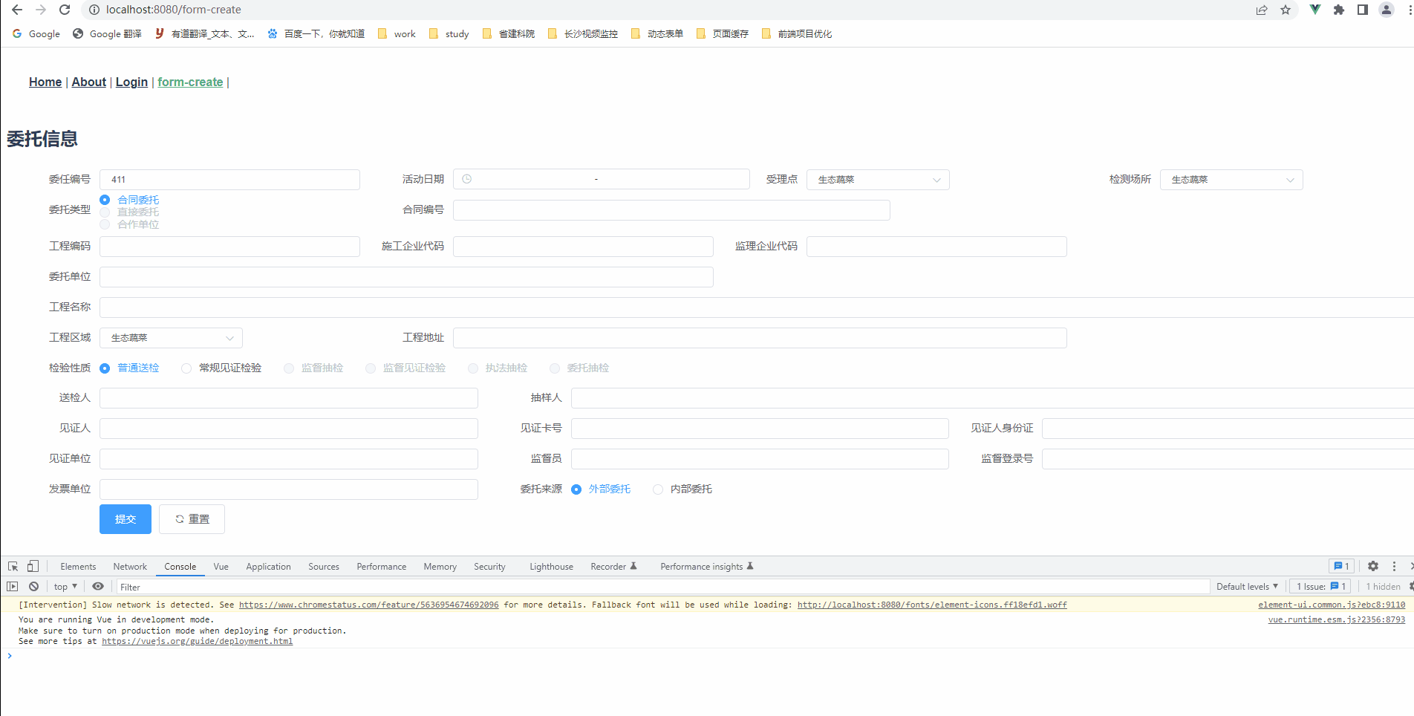Clear the console with the ban icon
The image size is (1414, 716).
pyautogui.click(x=33, y=587)
